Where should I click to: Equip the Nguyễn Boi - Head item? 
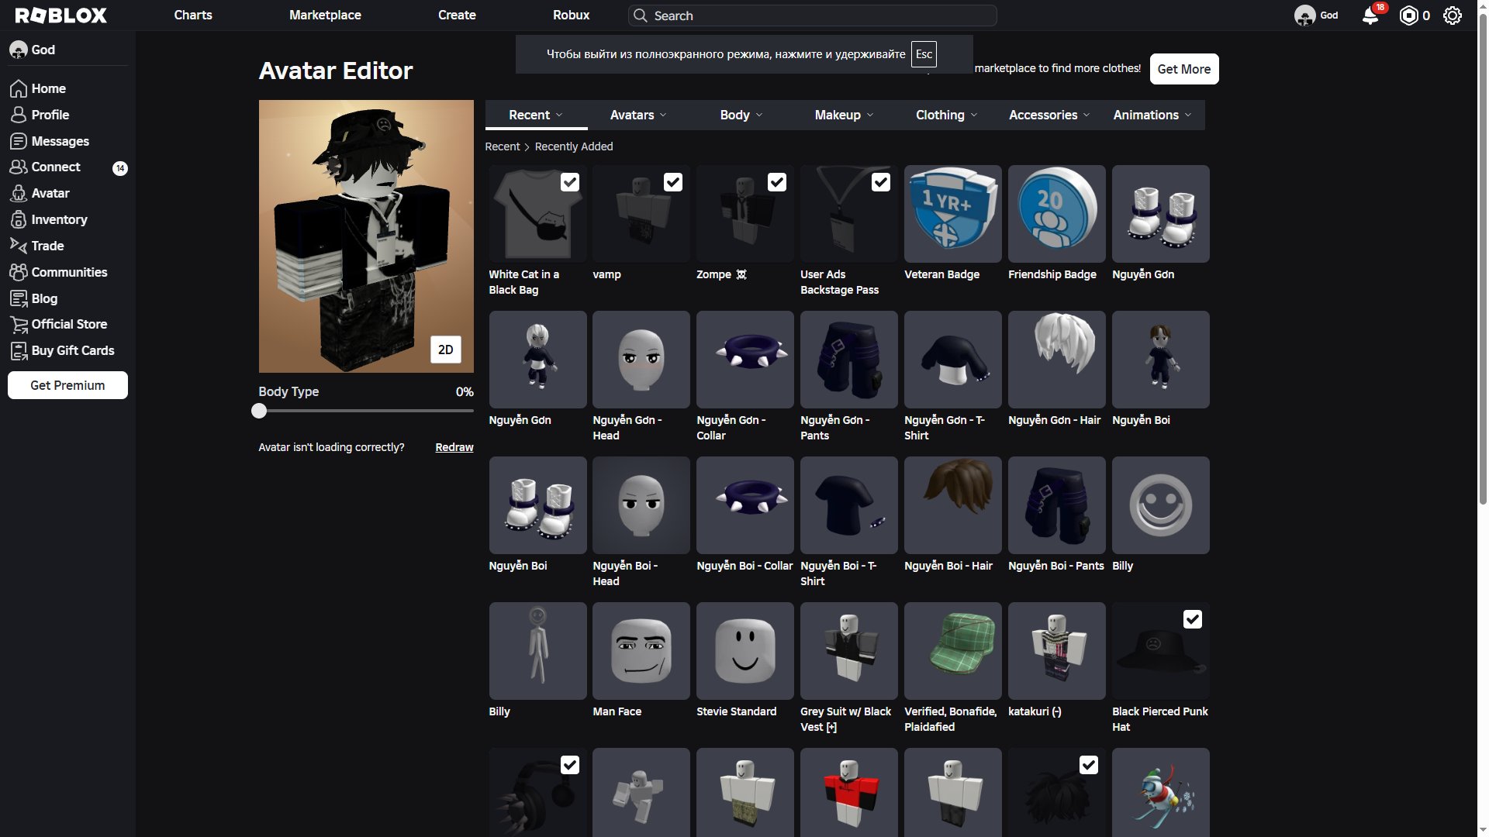[641, 505]
